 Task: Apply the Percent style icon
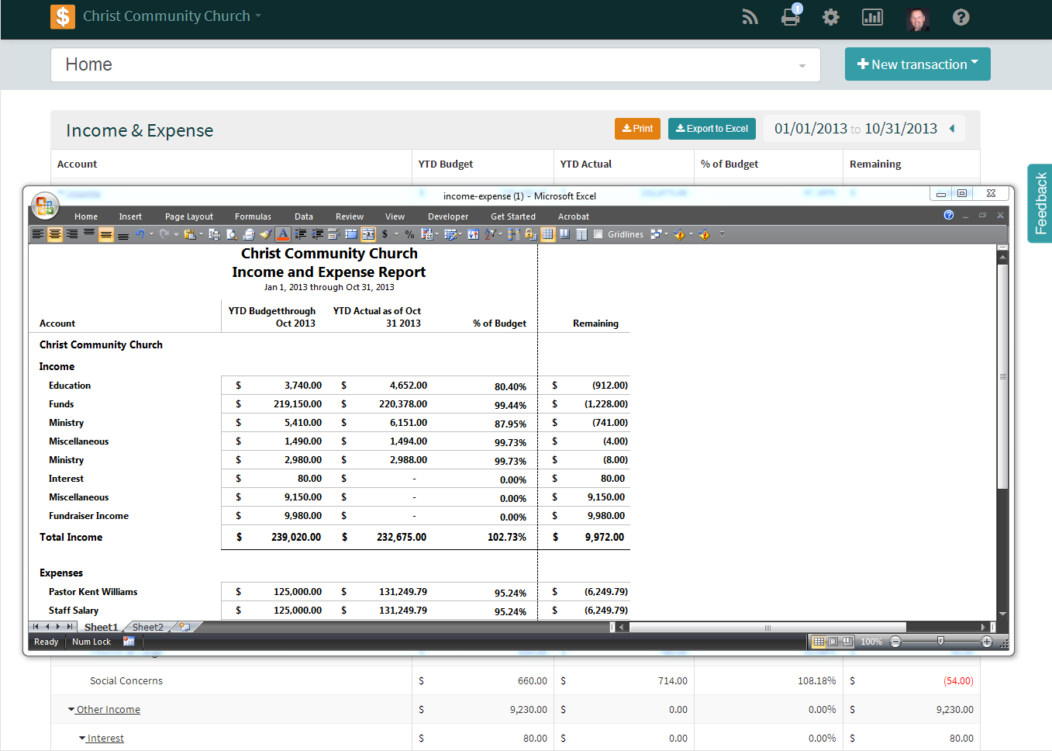[x=409, y=234]
